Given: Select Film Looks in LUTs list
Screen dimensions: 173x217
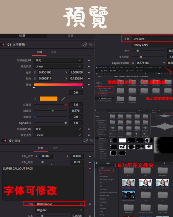Looking at the screenshot, I should [x=103, y=189].
